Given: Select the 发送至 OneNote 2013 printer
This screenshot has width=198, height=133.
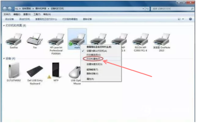Looking at the screenshot, I should 161,40.
